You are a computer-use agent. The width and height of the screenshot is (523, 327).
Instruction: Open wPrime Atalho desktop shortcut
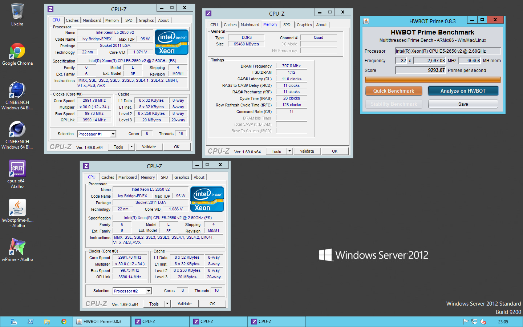(17, 250)
